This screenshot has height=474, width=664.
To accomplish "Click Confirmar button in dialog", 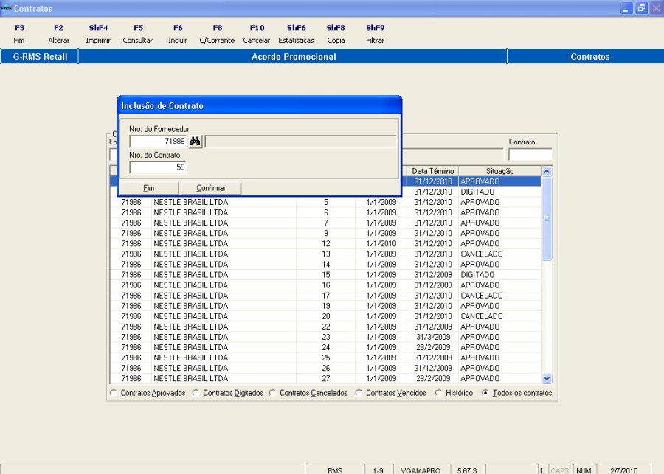I will click(211, 188).
